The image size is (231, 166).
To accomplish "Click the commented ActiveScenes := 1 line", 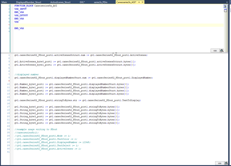I will tap(48, 149).
